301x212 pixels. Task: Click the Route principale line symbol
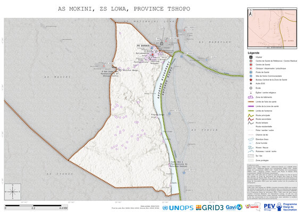coord(250,116)
